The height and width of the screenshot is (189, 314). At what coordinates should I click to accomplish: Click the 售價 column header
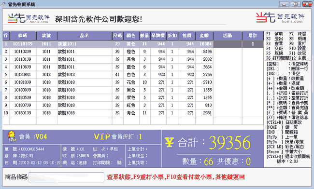187,36
